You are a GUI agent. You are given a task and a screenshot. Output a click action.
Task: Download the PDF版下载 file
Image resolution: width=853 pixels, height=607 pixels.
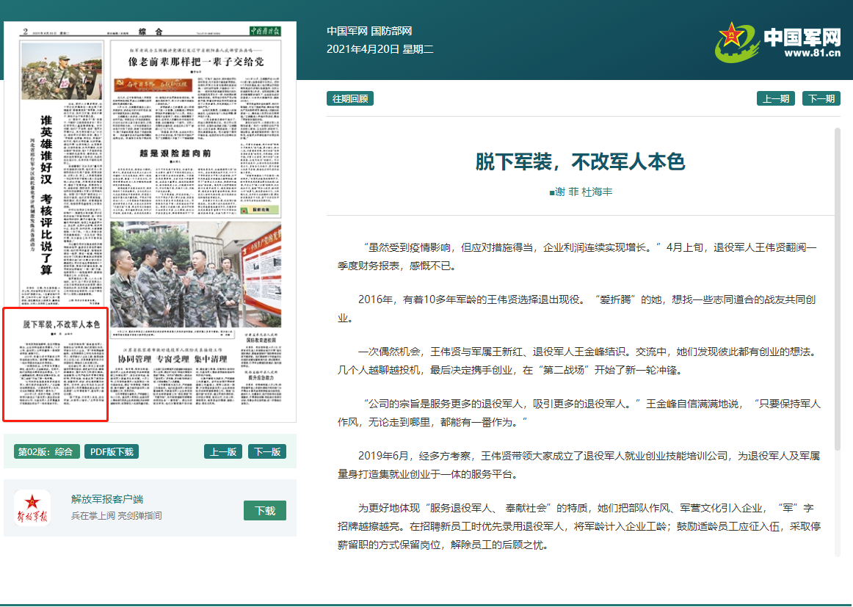click(112, 451)
